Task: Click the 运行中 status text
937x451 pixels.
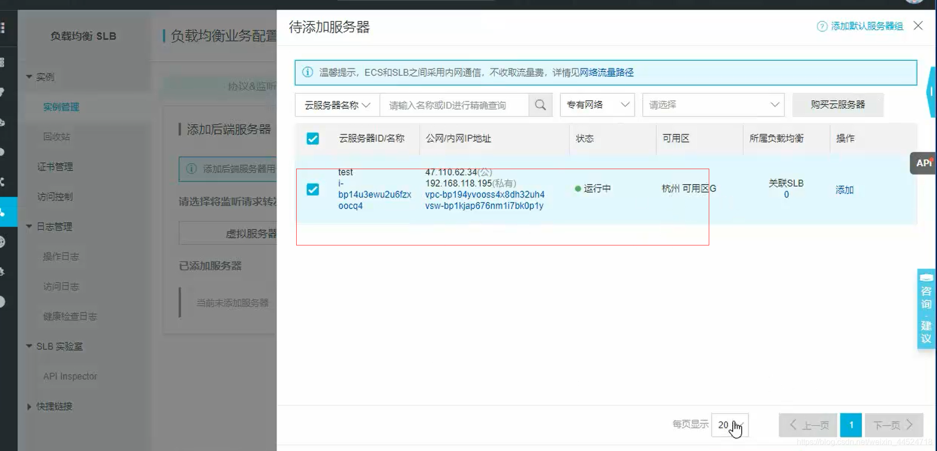Action: (597, 189)
